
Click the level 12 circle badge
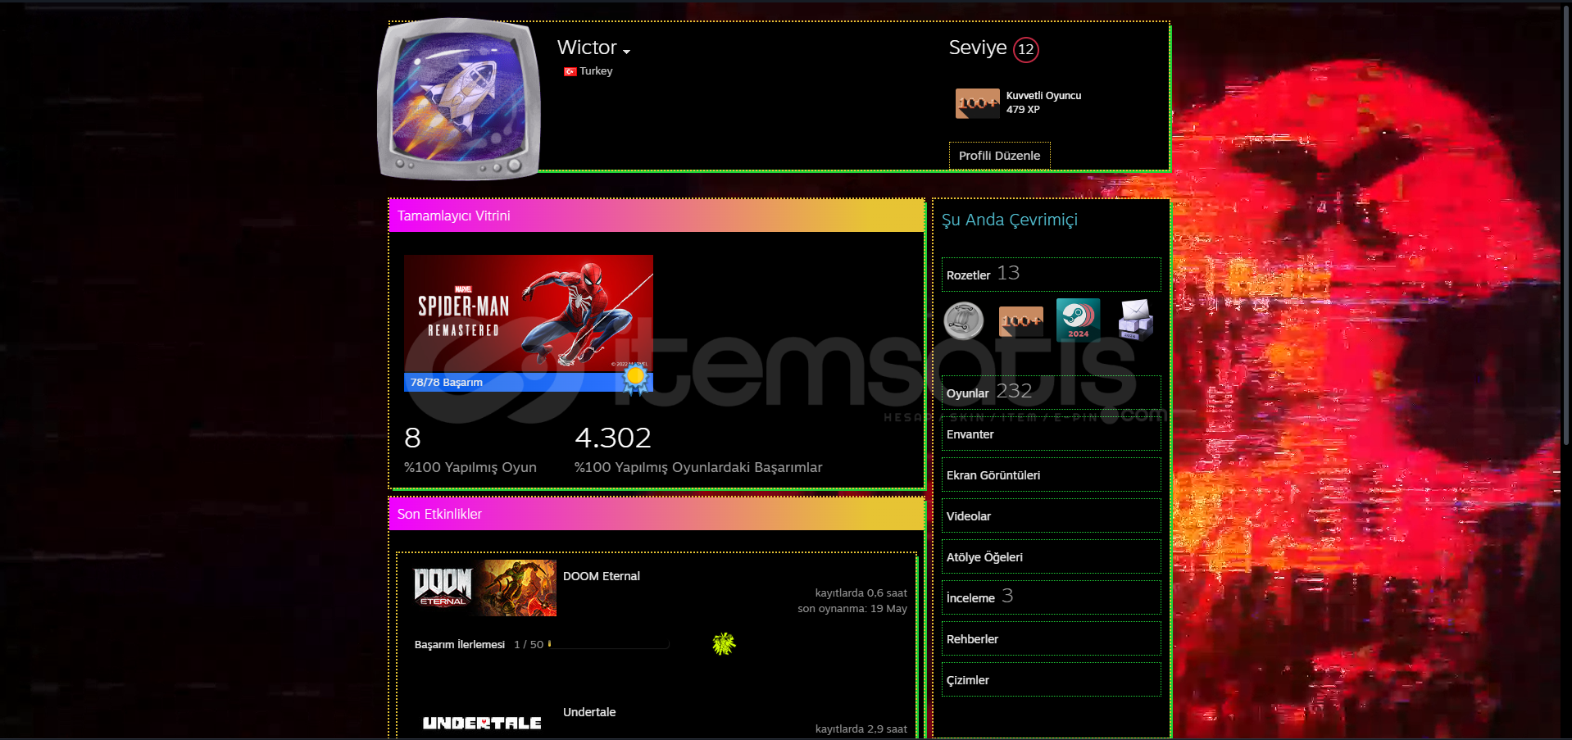coord(1026,49)
